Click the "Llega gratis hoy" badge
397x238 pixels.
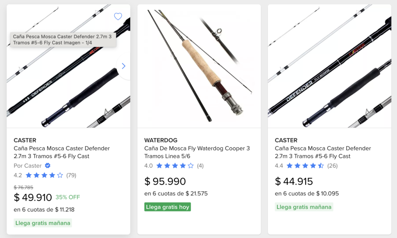pyautogui.click(x=167, y=207)
